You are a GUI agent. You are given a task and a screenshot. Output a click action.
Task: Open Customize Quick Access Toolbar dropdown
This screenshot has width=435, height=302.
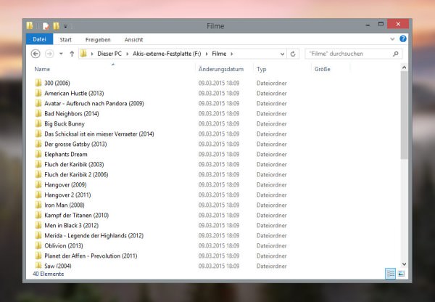tap(65, 26)
